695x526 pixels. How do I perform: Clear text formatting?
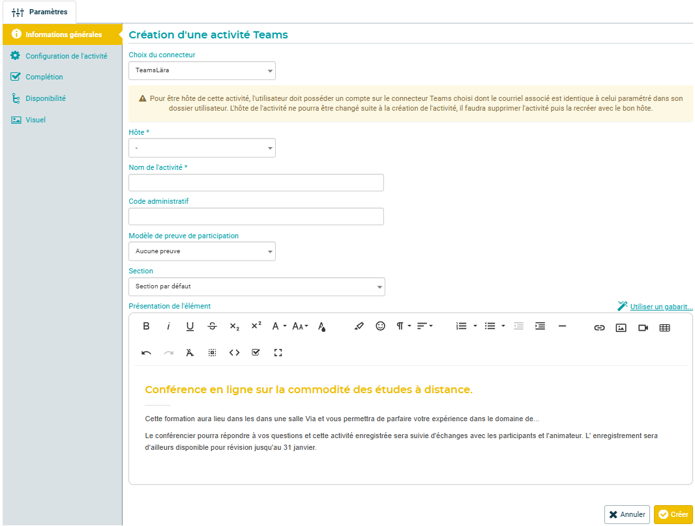190,353
